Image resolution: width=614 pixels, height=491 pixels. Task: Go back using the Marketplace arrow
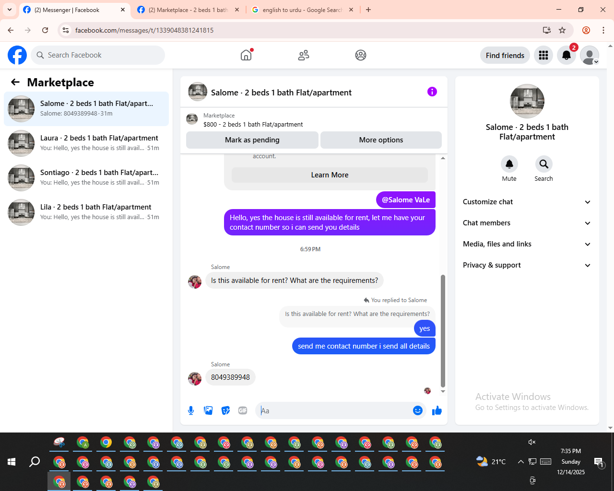[15, 82]
